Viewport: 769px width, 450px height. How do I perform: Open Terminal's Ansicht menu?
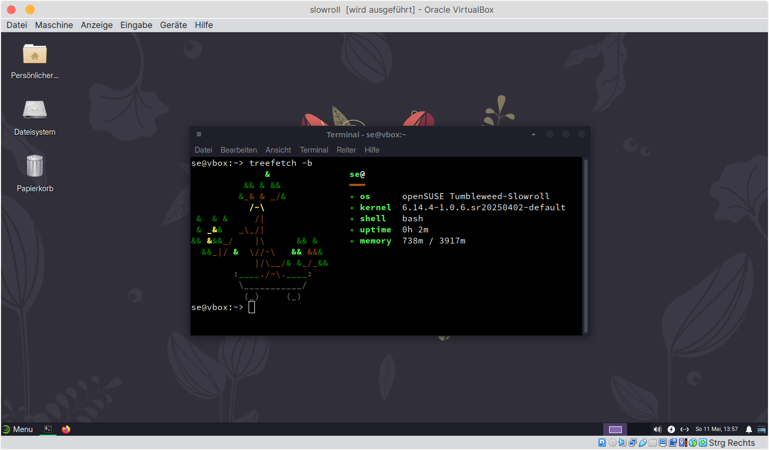(278, 150)
